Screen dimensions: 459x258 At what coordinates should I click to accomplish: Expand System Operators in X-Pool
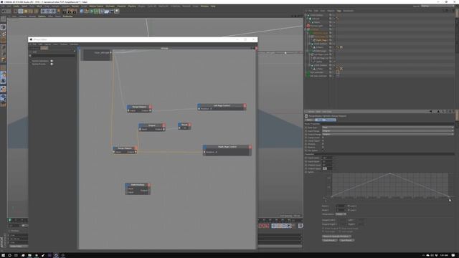pyautogui.click(x=52, y=61)
